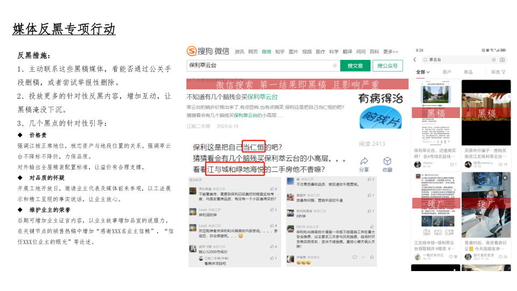The height and width of the screenshot is (291, 517).
Task: Thumbs-up the comment with 9 likes
Action: point(272,189)
